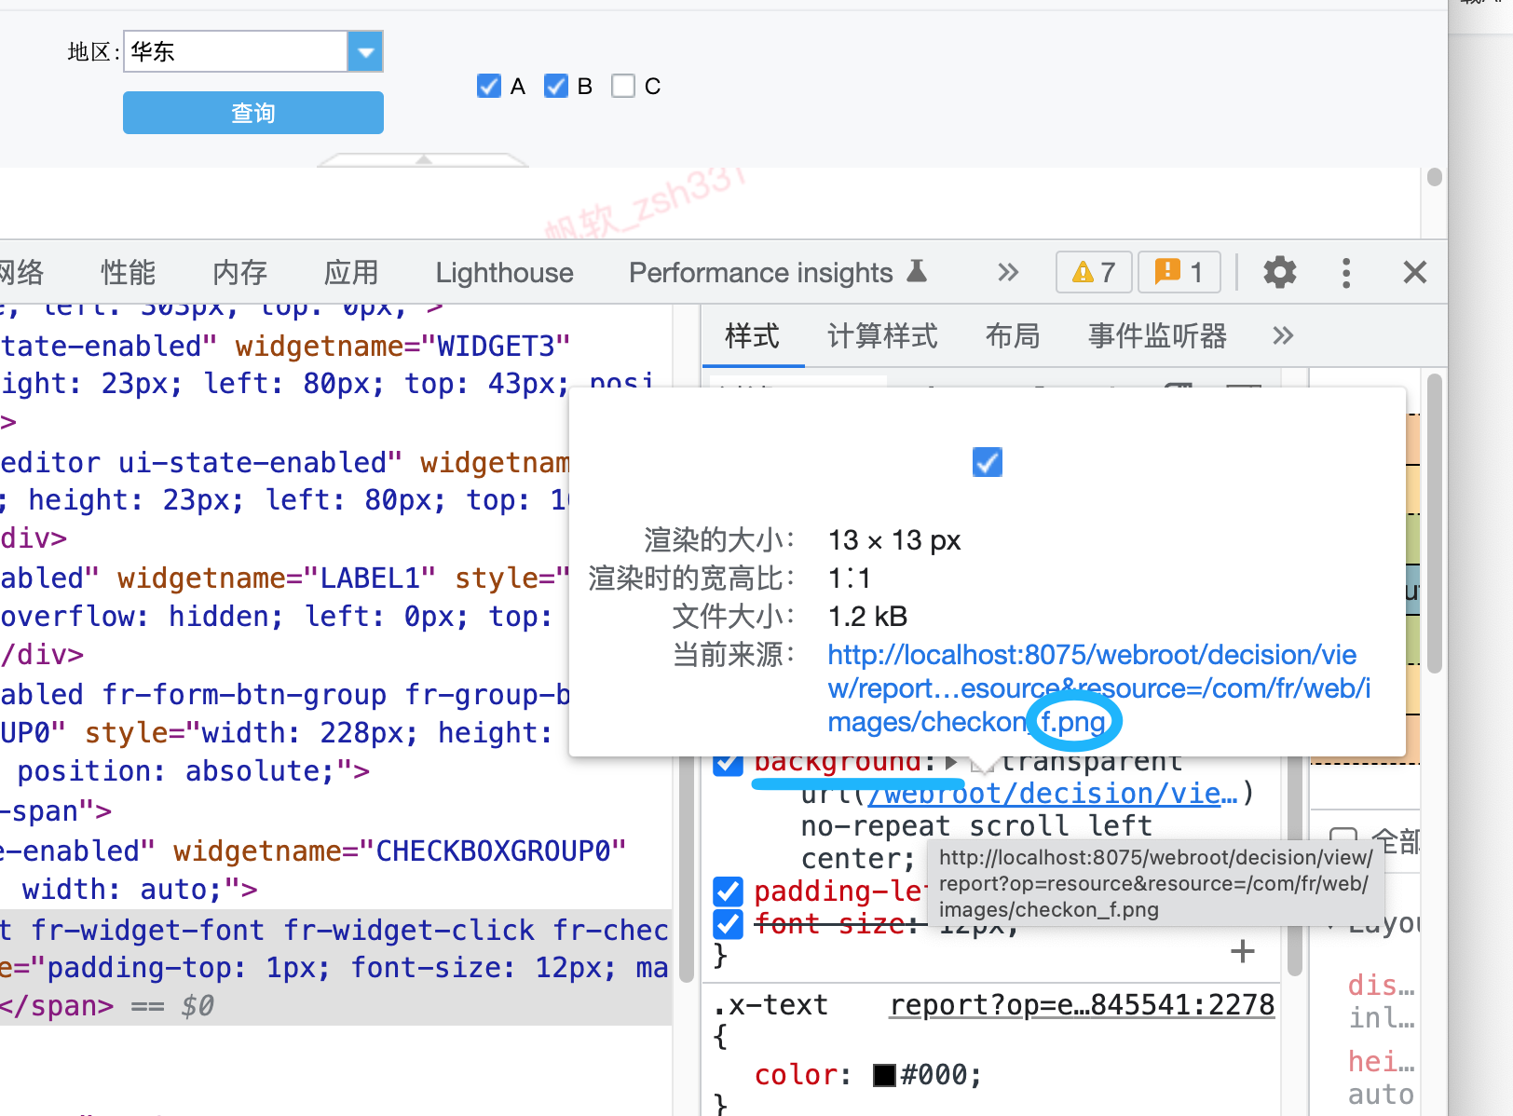The width and height of the screenshot is (1513, 1116).
Task: Click the checked checkbox image preview
Action: tap(987, 462)
